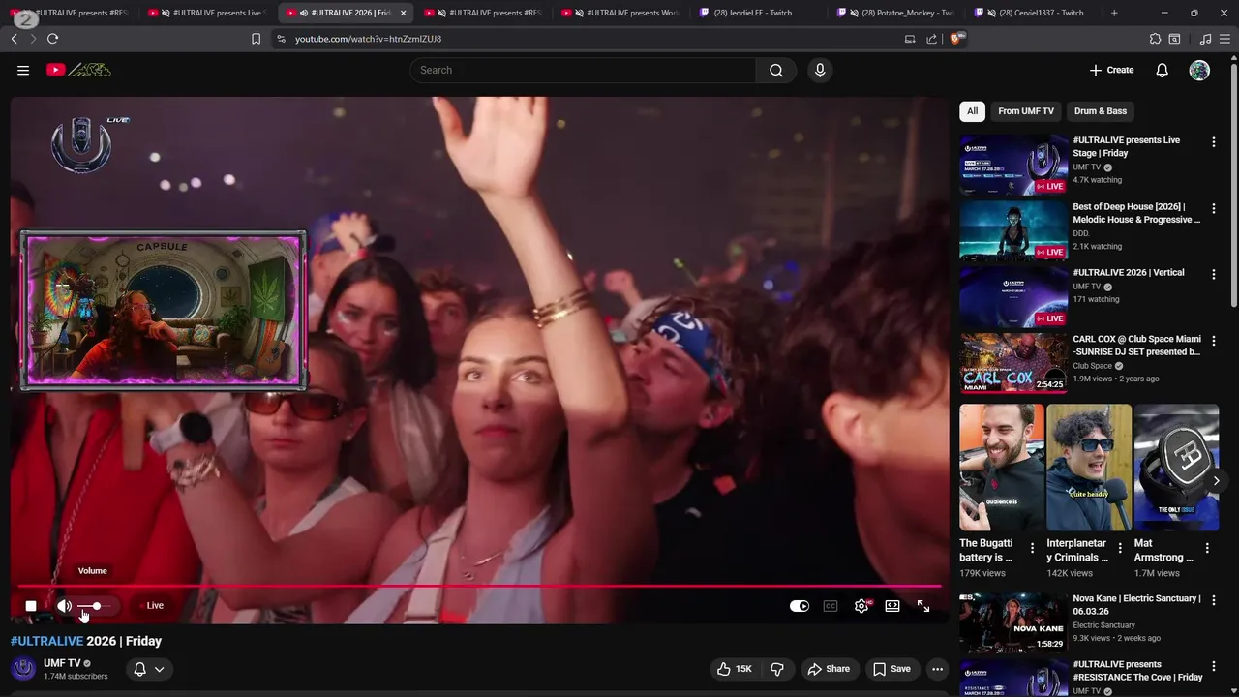Like the video with 15K thumbs up
1239x697 pixels.
[x=735, y=669]
